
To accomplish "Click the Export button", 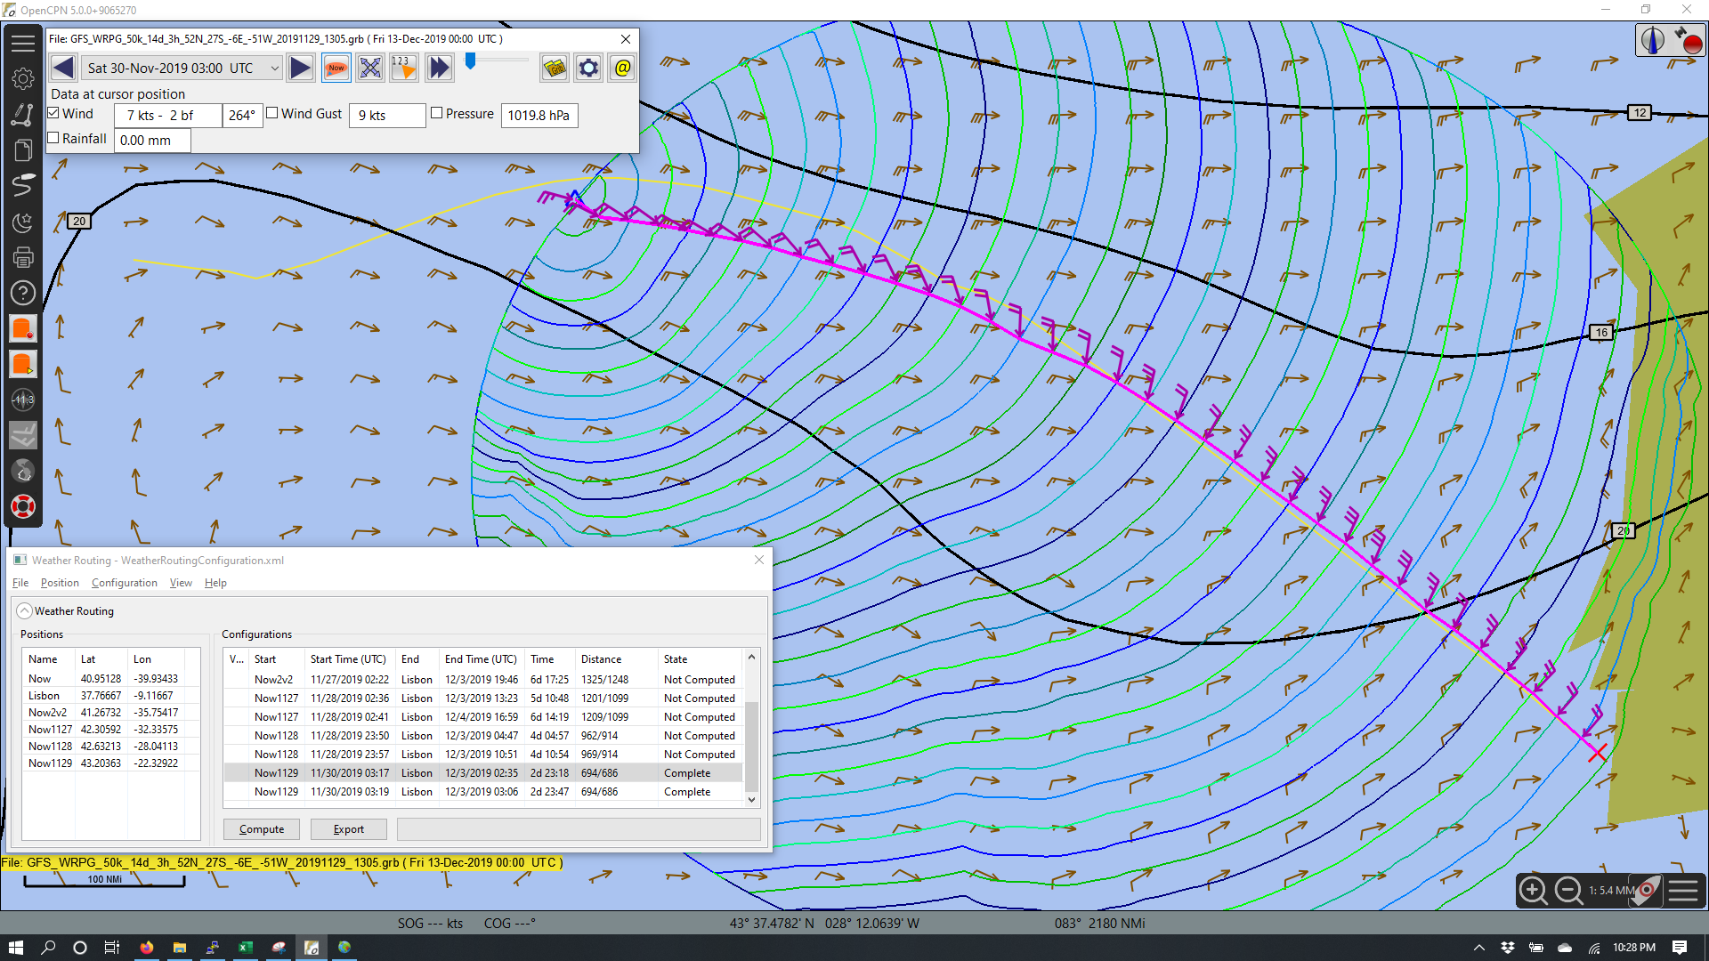I will (x=348, y=829).
